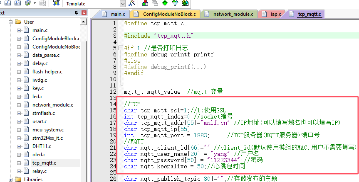Open the Batch Build dropdown arrow

click(x=35, y=3)
